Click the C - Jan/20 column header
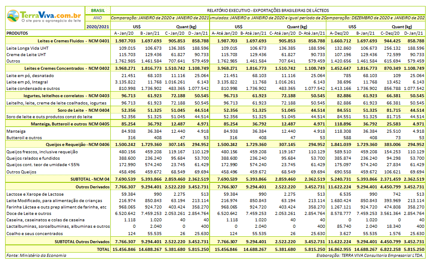This screenshot has height=259, width=426. (175, 33)
